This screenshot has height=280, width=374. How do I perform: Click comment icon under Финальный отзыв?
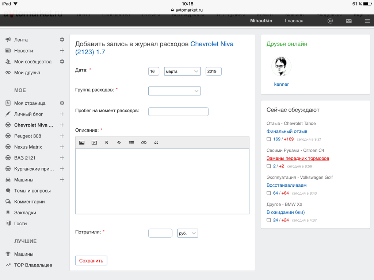point(268,139)
